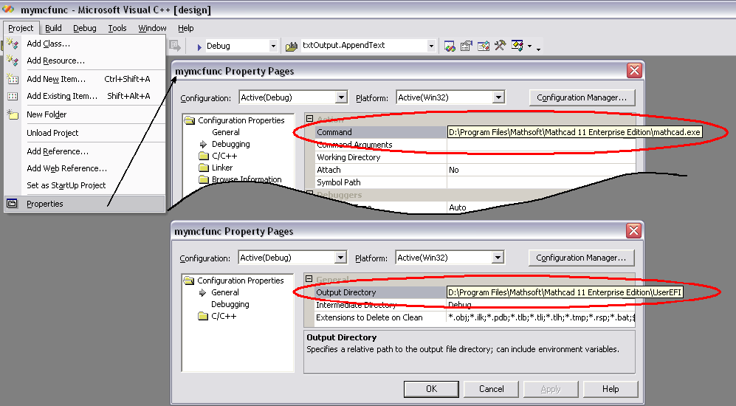Viewport: 736px width, 406px height.
Task: Click Extensions to Delete on Clean row
Action: 475,317
